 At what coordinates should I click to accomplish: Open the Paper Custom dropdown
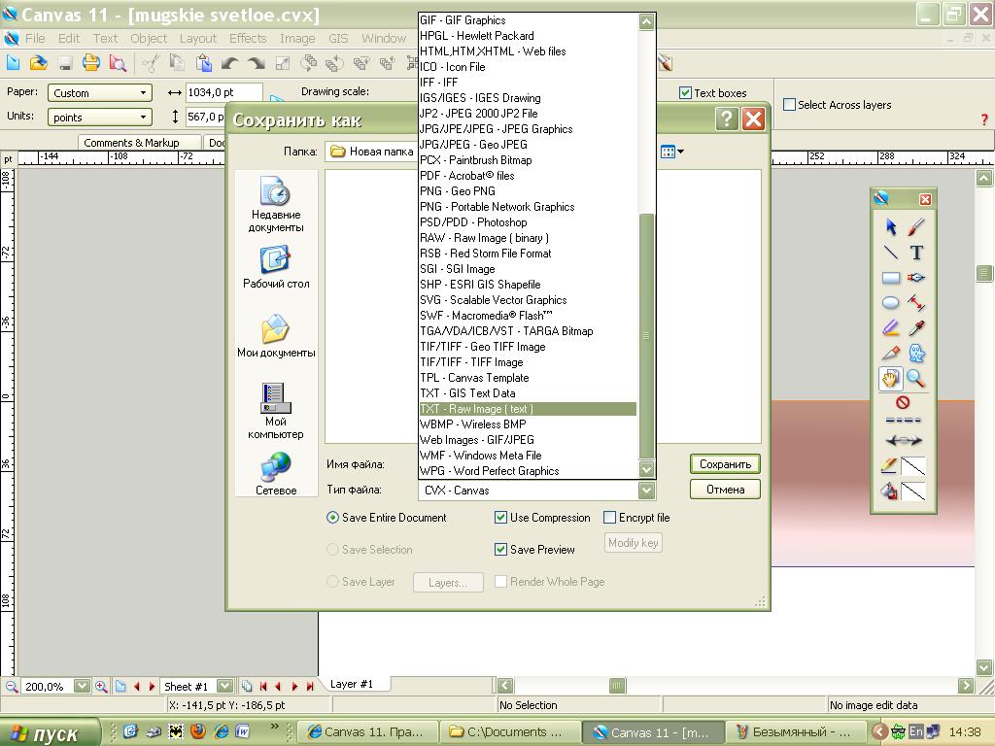(100, 92)
